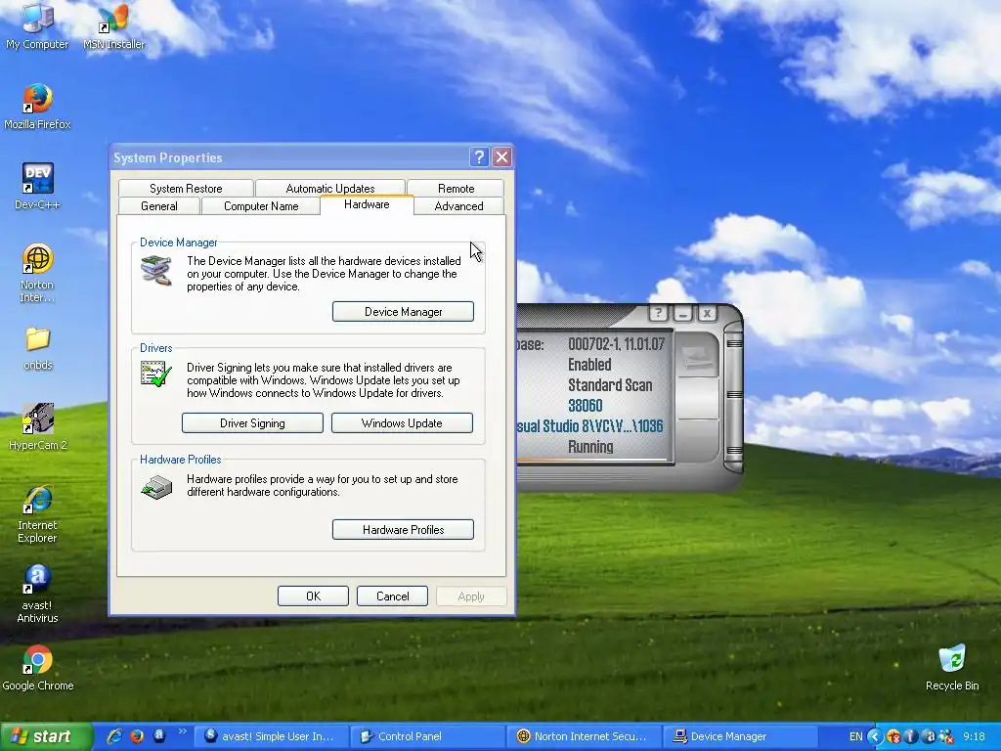Minimize the avast scanner widget

682,313
